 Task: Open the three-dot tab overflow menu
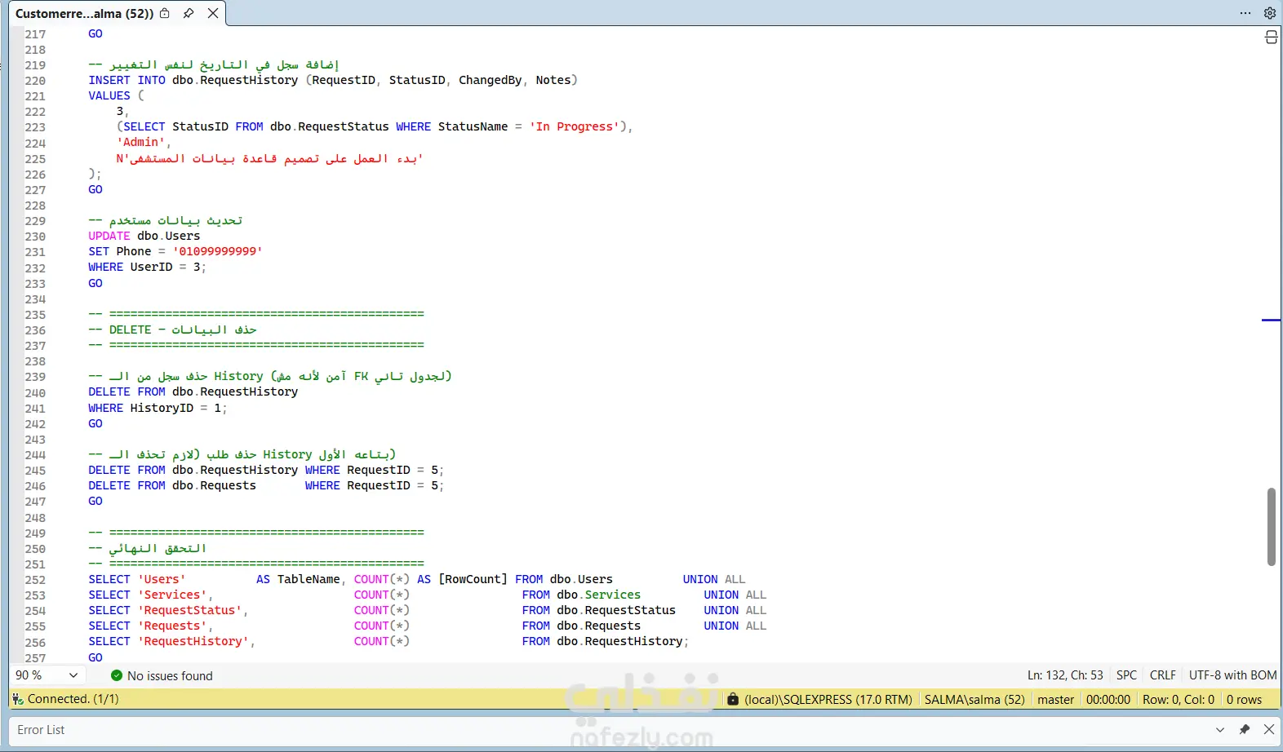point(1245,13)
